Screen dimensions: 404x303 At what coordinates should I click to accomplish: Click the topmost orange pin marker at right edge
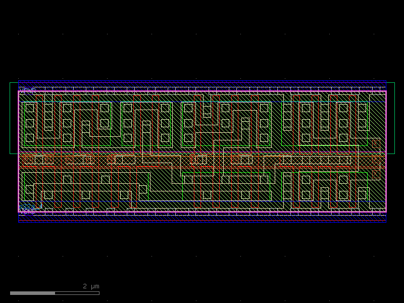point(376,144)
